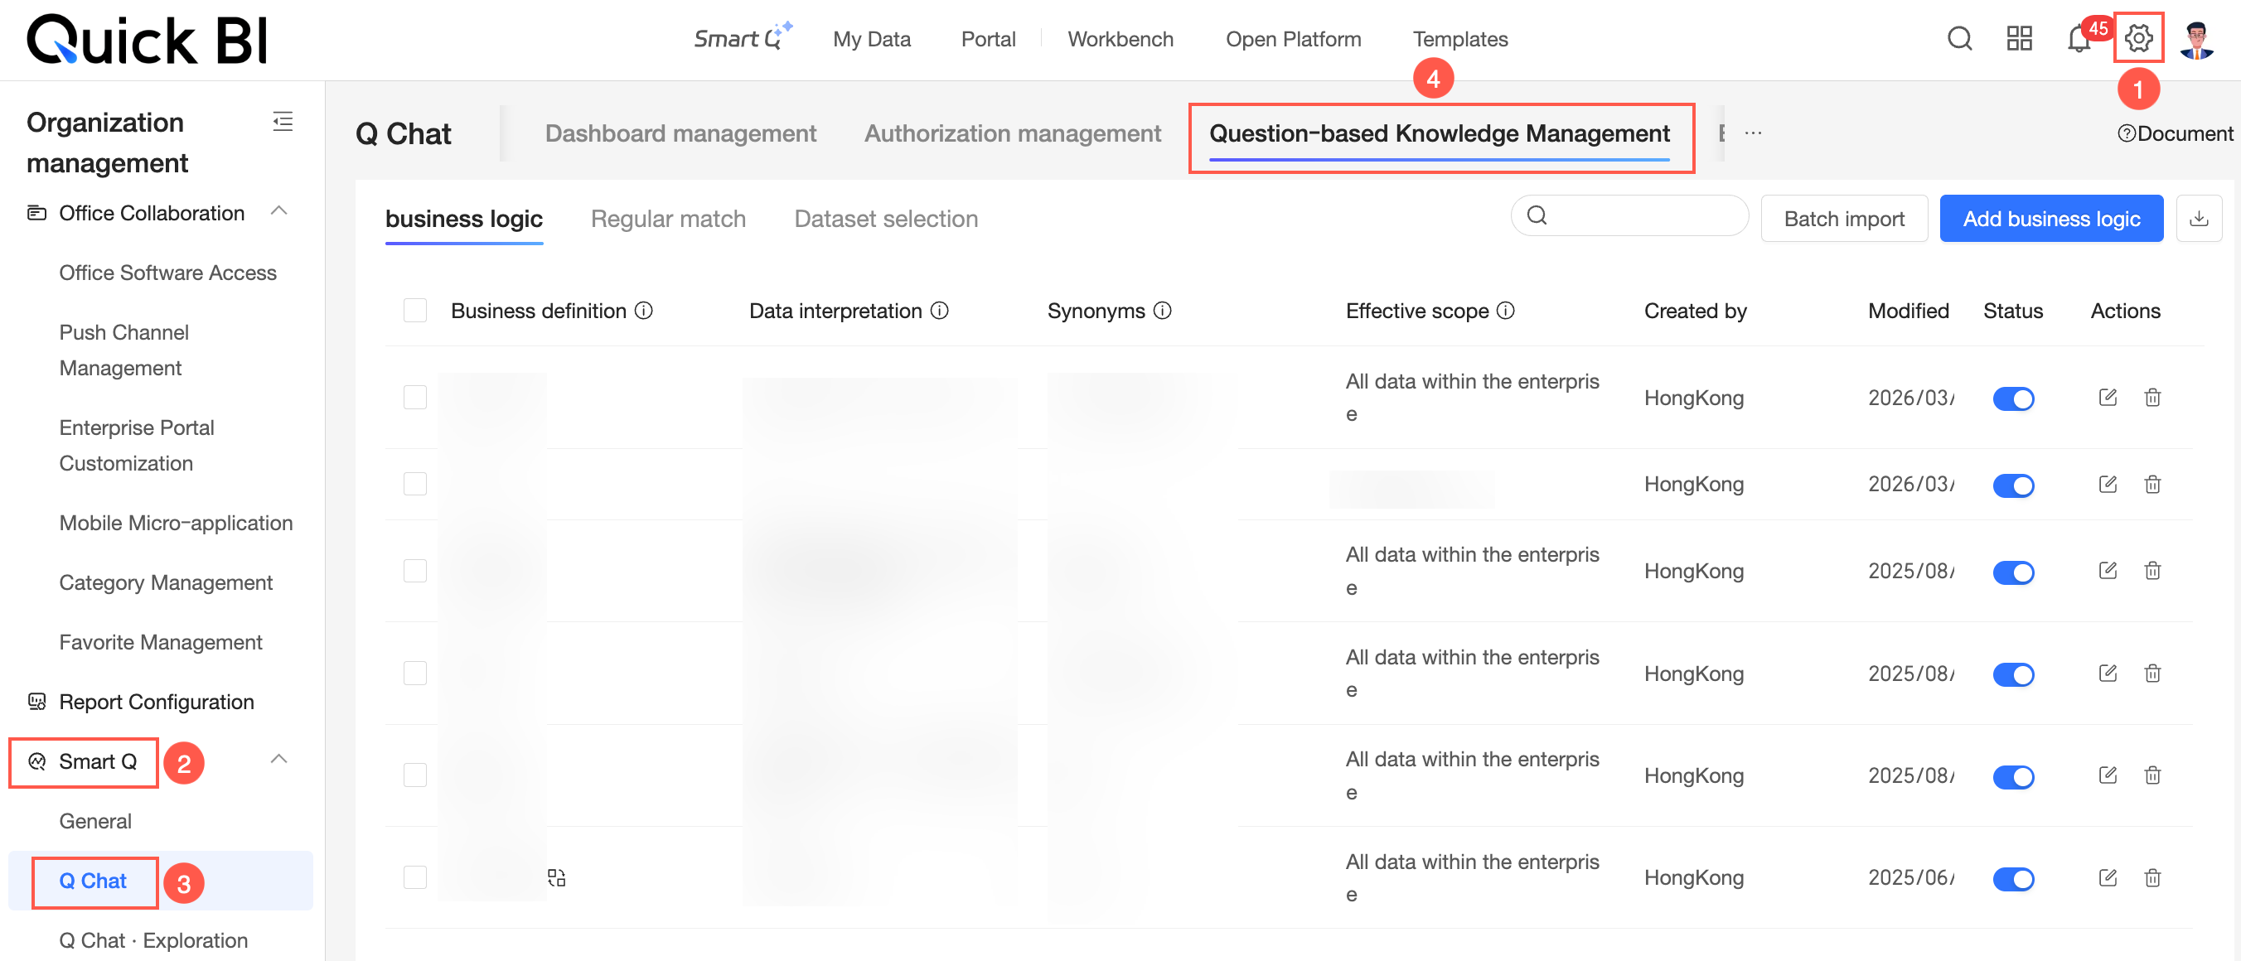2241x961 pixels.
Task: Open the notifications bell with 45 badge
Action: coord(2079,38)
